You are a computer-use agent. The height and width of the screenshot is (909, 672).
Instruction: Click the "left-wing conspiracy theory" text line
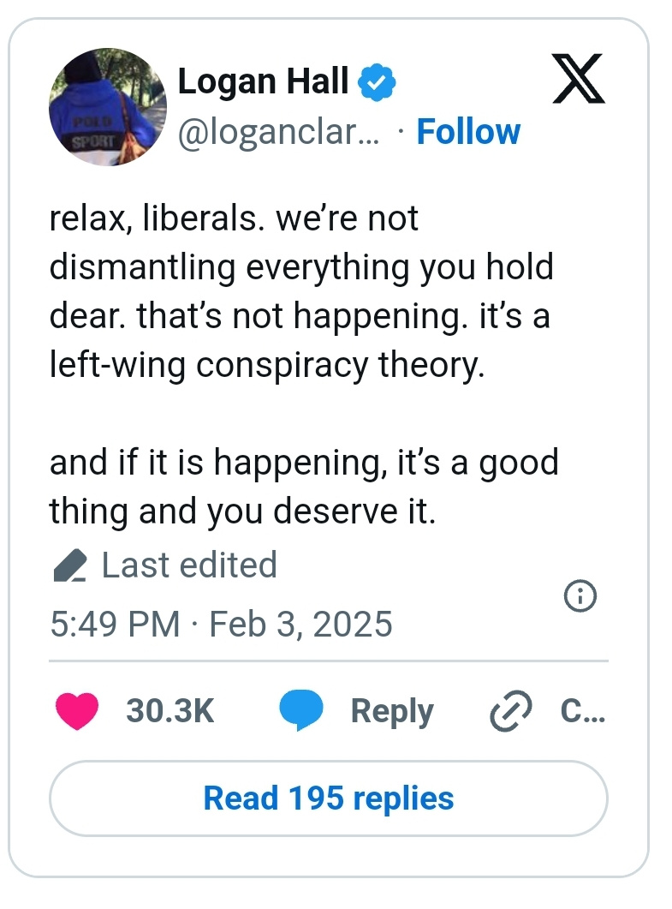pos(267,365)
